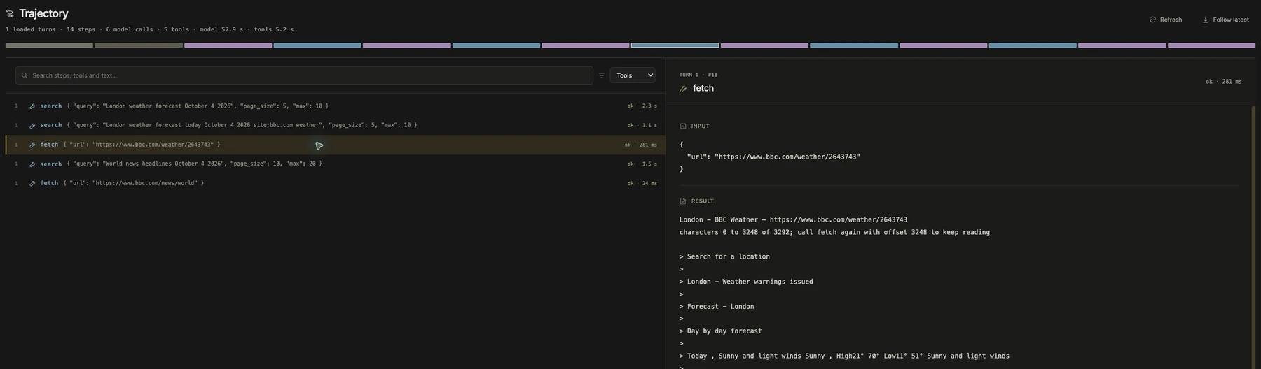Click the magnifier icon in the search box

tap(25, 75)
